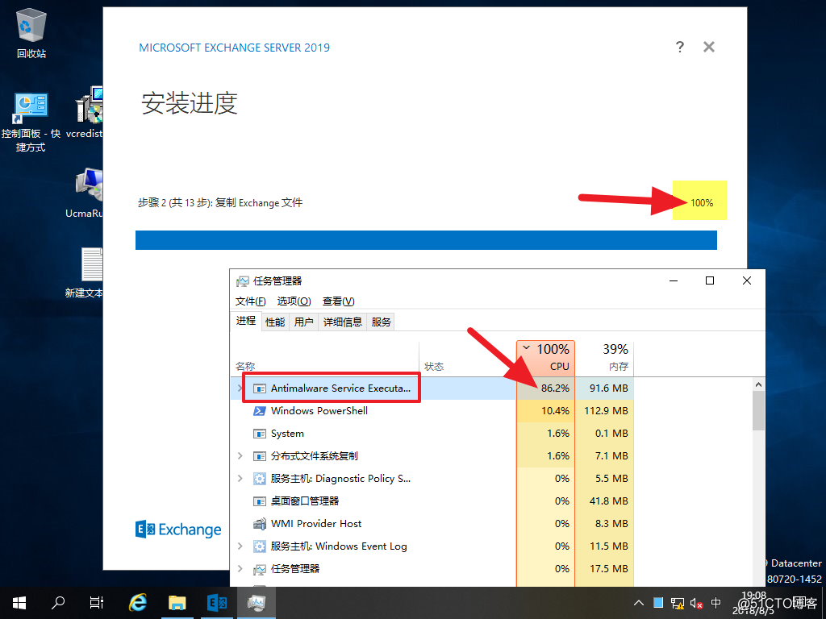This screenshot has width=826, height=619.
Task: Click the 桌面窗口管理器 process icon
Action: tap(259, 501)
